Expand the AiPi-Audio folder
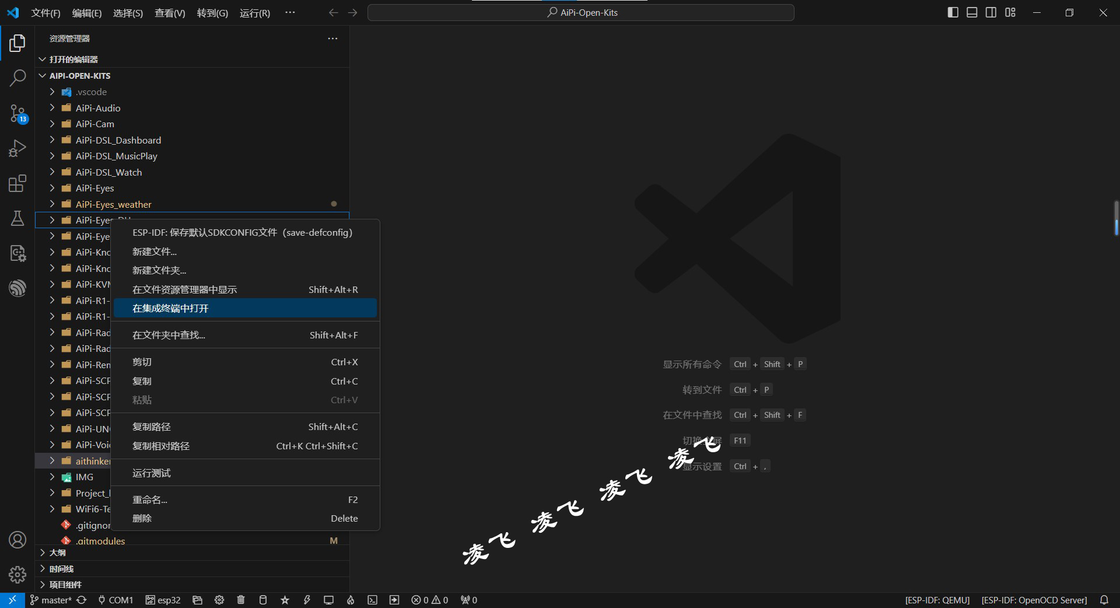The height and width of the screenshot is (608, 1120). pos(192,108)
